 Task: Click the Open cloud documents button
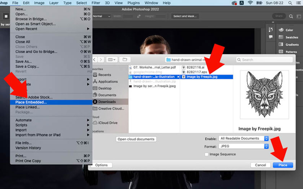click(x=136, y=139)
